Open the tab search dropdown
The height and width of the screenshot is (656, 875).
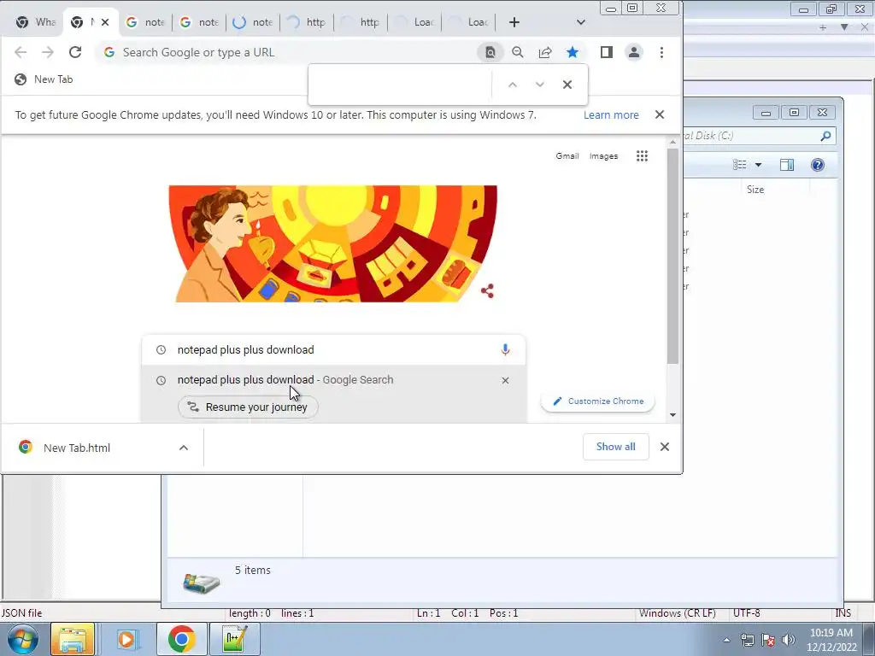[x=581, y=22]
